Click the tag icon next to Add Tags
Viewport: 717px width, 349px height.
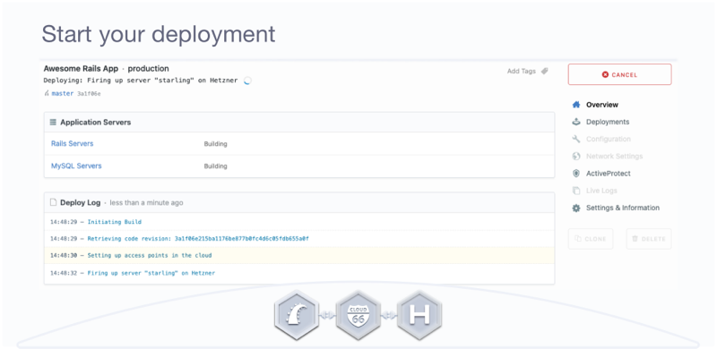pyautogui.click(x=544, y=72)
